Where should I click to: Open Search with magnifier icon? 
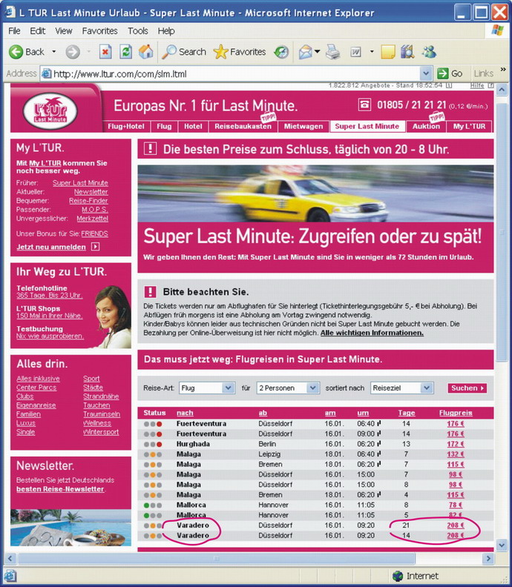(169, 52)
